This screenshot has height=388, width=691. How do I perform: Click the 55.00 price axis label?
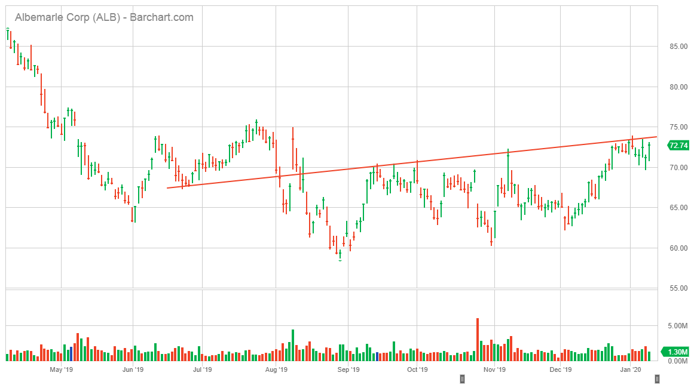coord(678,288)
